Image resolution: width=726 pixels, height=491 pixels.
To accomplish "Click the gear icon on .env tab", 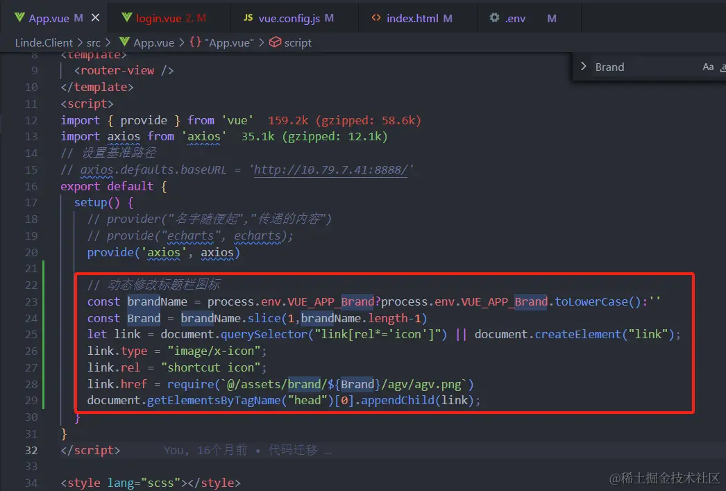I will tap(494, 17).
